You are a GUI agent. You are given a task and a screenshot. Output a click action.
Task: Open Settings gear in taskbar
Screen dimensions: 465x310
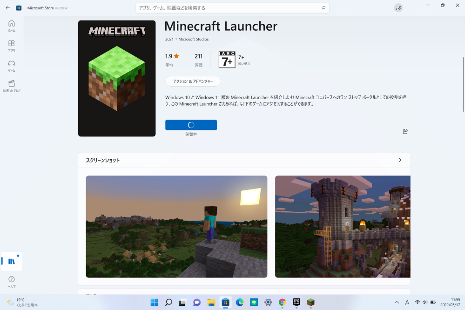pos(268,302)
